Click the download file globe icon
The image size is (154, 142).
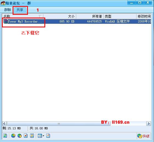pyautogui.click(x=19, y=136)
